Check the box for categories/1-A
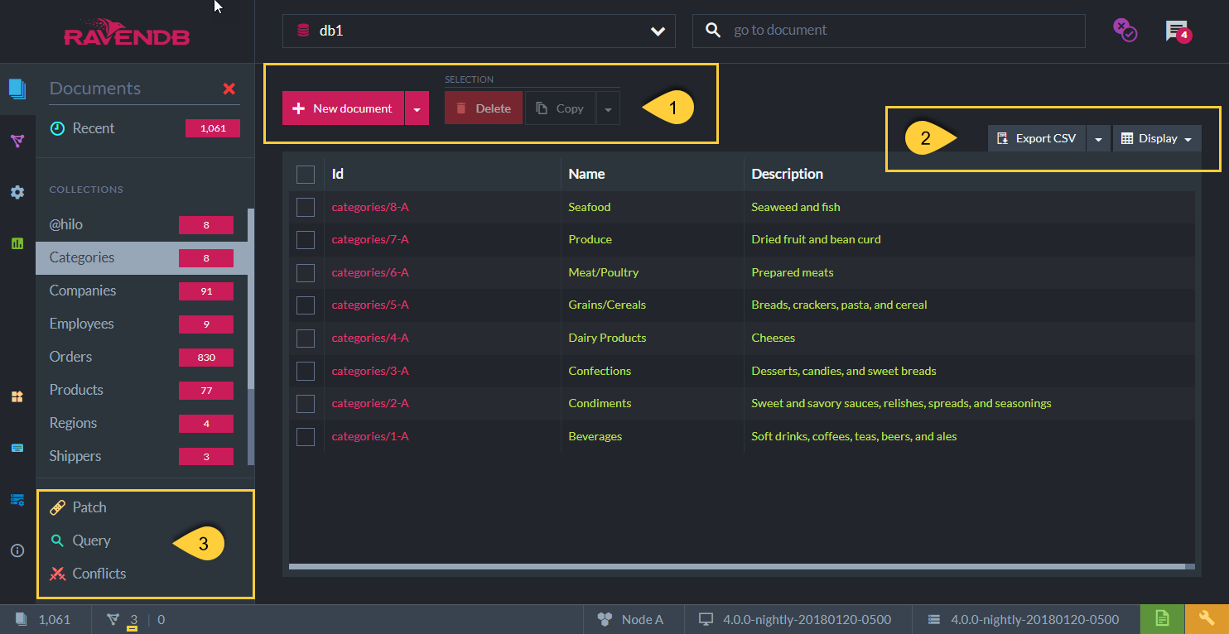Viewport: 1229px width, 634px height. click(306, 436)
